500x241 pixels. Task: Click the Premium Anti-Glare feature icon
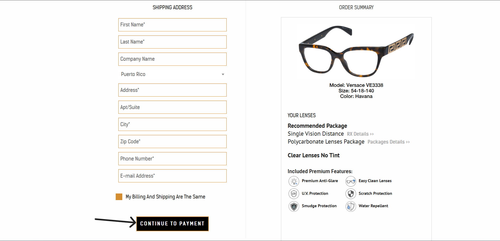[x=294, y=181]
